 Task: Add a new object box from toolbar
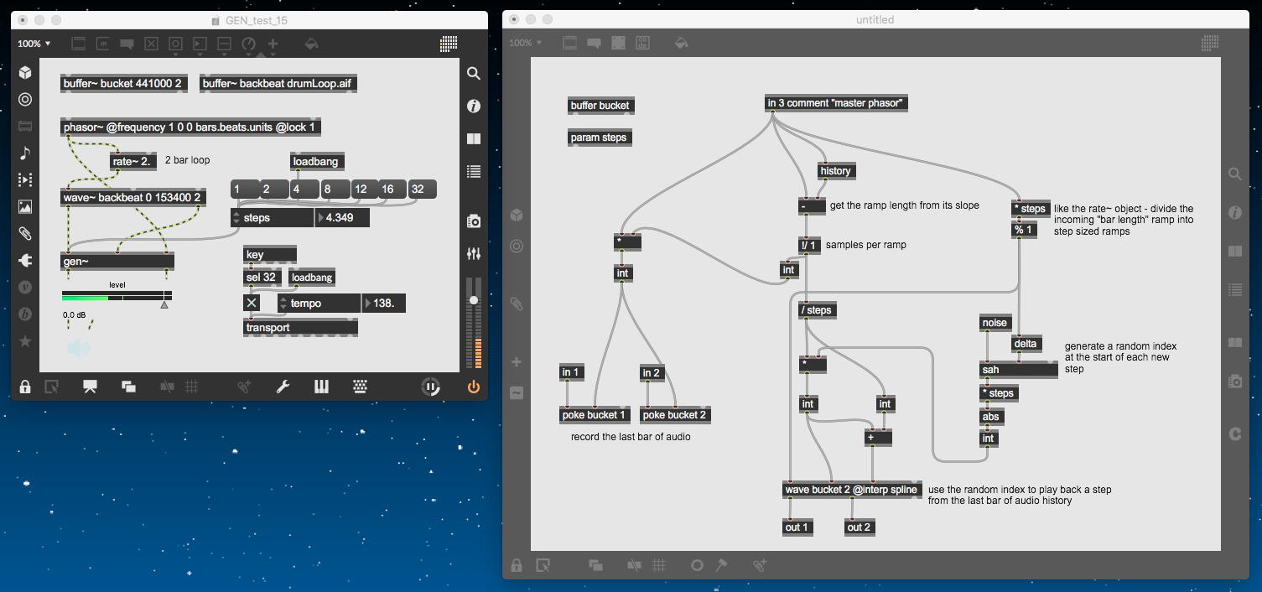pos(79,44)
